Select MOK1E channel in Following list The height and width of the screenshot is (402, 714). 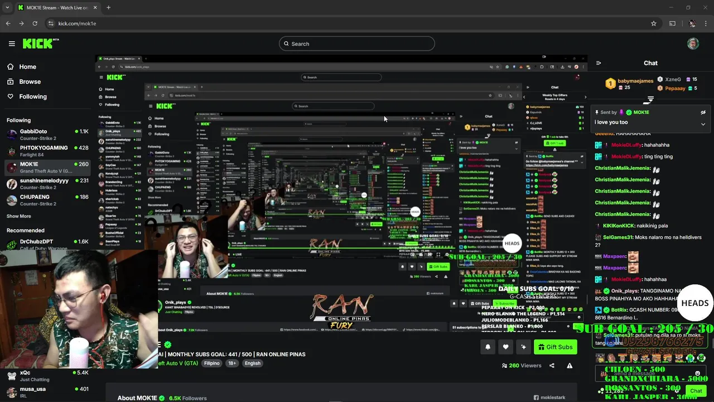(x=47, y=167)
